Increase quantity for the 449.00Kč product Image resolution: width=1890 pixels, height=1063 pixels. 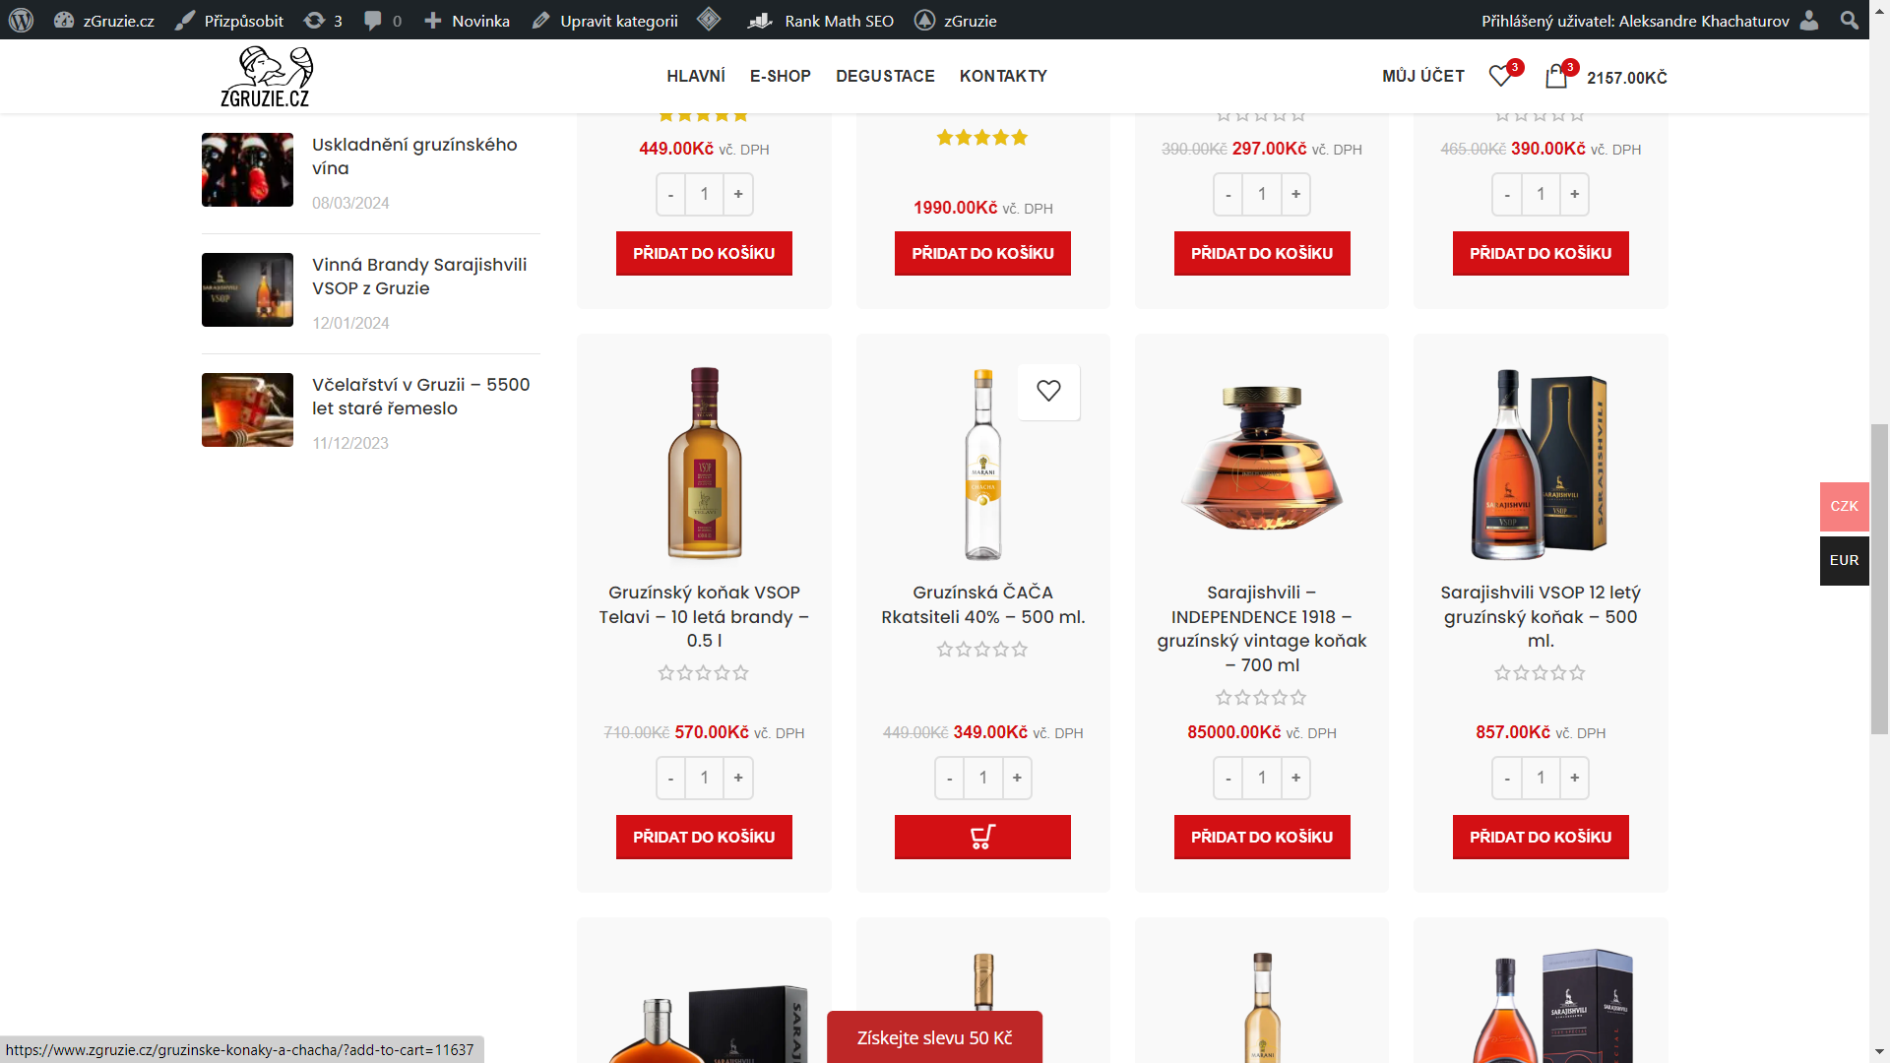point(738,194)
